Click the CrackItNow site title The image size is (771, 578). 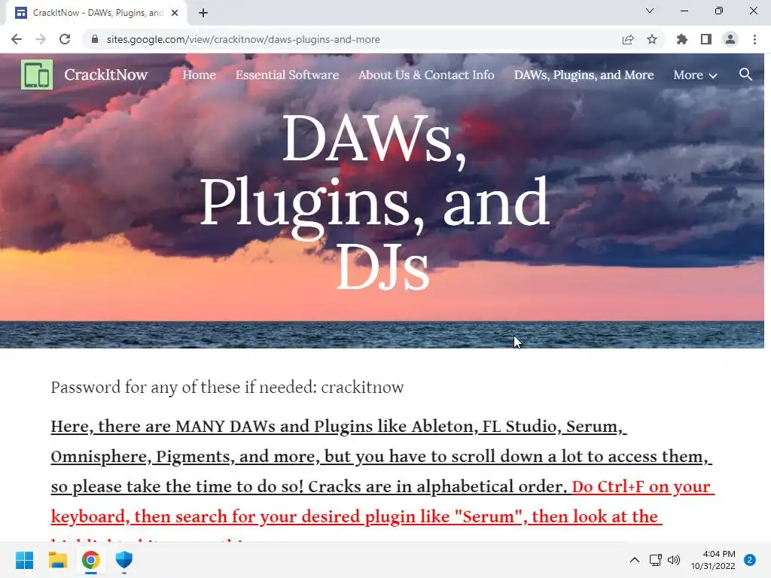pos(105,75)
